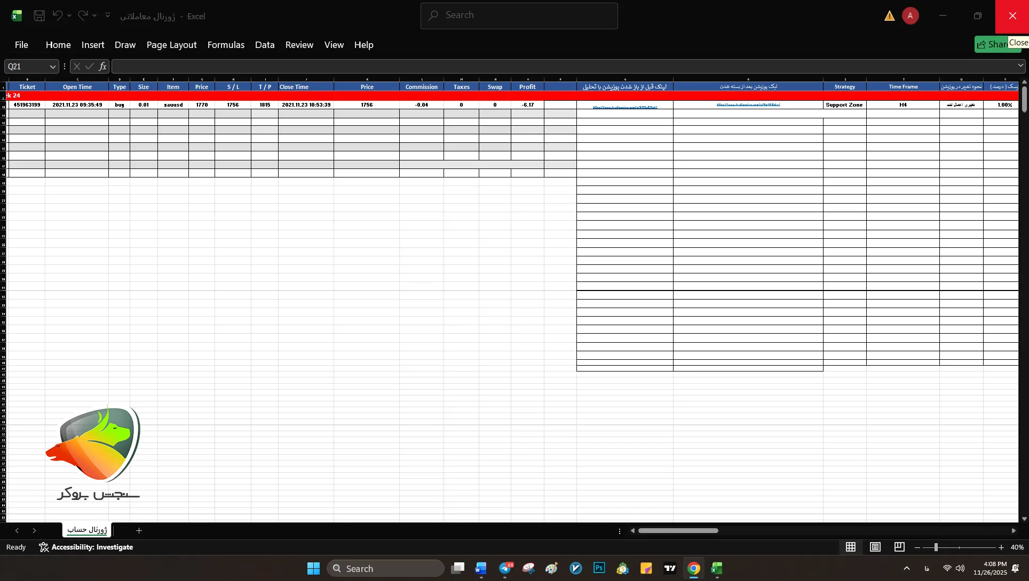
Task: Open the Accessibility Investigate status indicator
Action: pyautogui.click(x=86, y=547)
